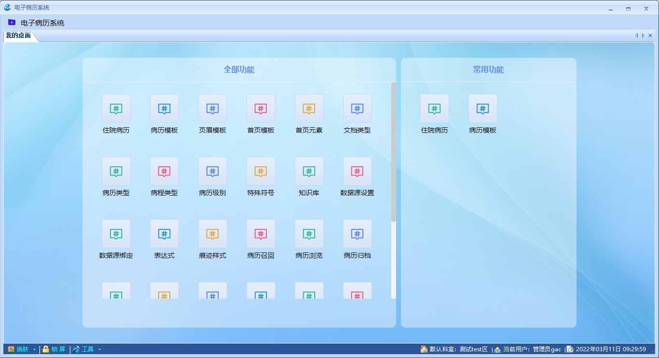Open the 表达式 function icon
The width and height of the screenshot is (659, 358).
165,234
